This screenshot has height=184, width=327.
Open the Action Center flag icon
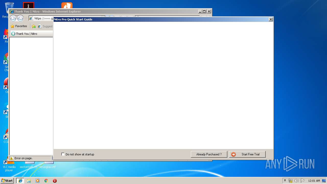[303, 181]
